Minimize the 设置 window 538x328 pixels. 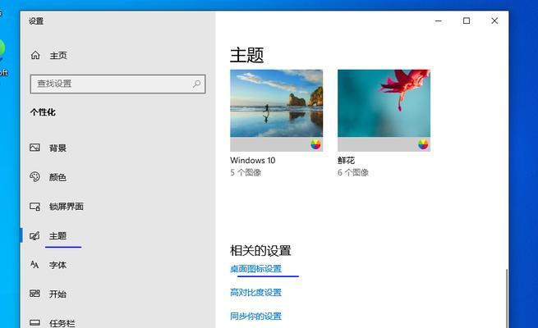[438, 20]
